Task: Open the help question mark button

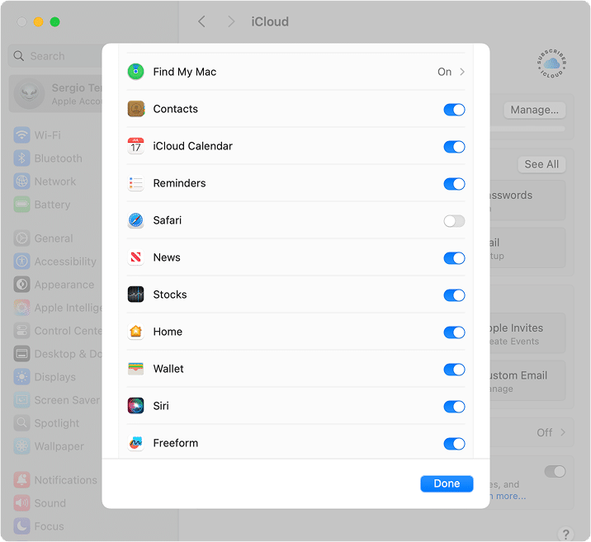Action: (565, 534)
